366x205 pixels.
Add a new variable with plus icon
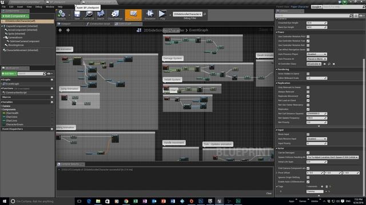click(52, 102)
